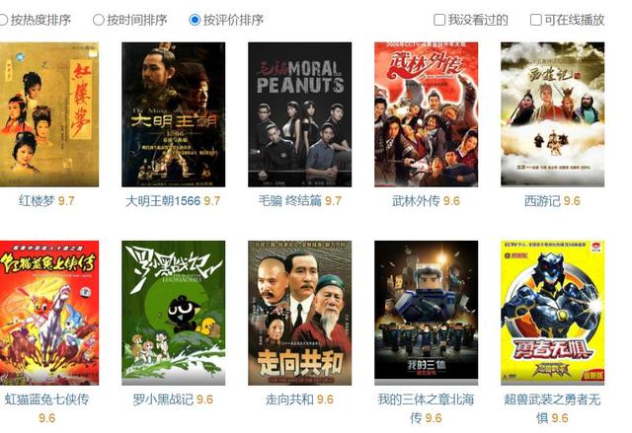632x433 pixels.
Task: Click the 罗小黑战记 title link
Action: (163, 399)
